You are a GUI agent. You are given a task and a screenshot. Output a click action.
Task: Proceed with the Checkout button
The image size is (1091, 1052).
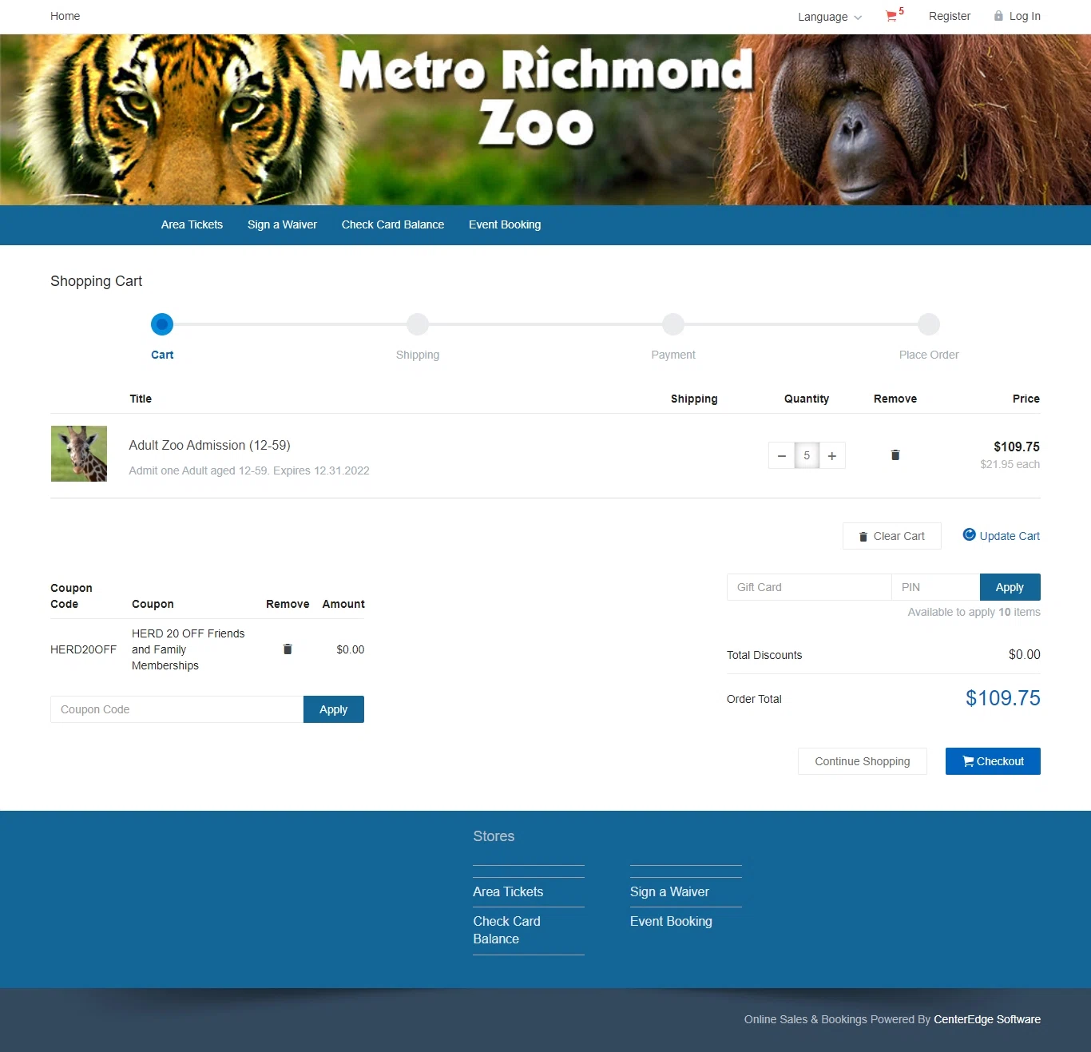point(993,761)
